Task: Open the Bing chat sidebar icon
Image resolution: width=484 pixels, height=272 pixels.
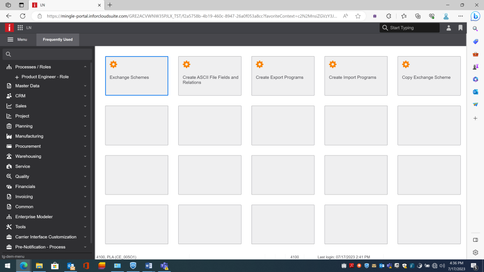Action: [x=475, y=16]
